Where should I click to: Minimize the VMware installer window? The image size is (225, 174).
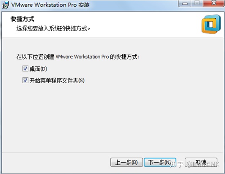[x=185, y=3]
